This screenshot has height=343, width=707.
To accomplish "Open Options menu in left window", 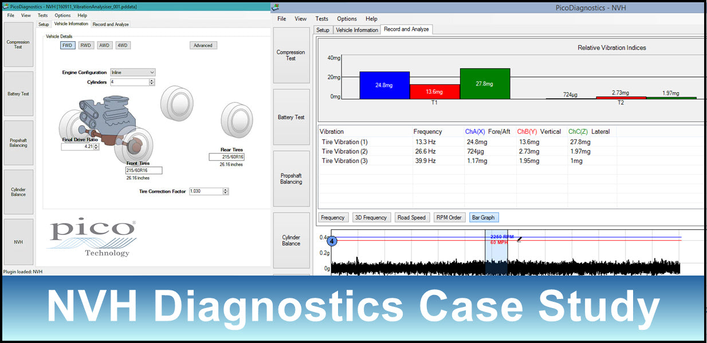I will click(x=62, y=15).
